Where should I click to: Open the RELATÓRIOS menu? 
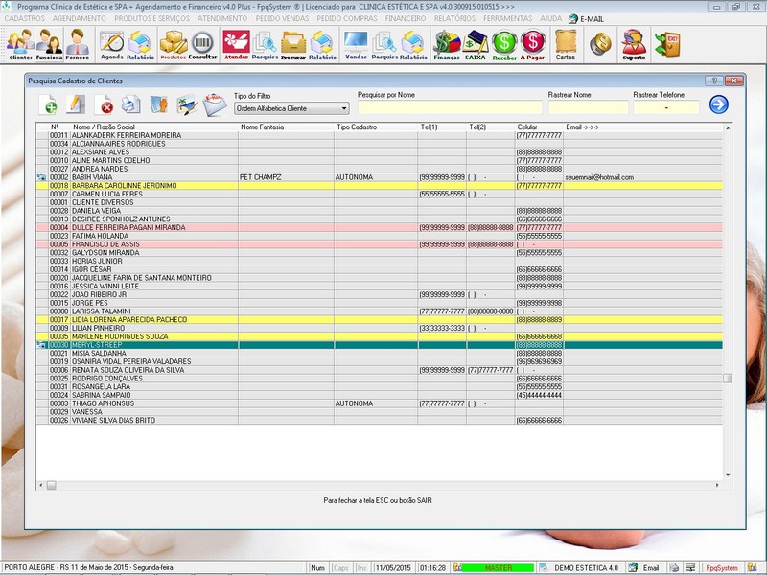(x=454, y=18)
